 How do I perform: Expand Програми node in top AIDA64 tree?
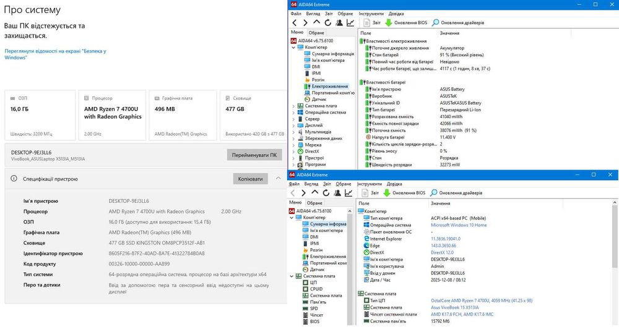[x=293, y=165]
